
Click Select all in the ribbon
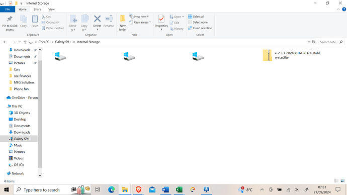tap(196, 17)
